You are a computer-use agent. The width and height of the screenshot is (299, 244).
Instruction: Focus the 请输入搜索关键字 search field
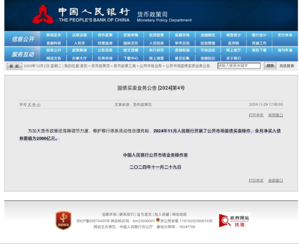[239, 66]
